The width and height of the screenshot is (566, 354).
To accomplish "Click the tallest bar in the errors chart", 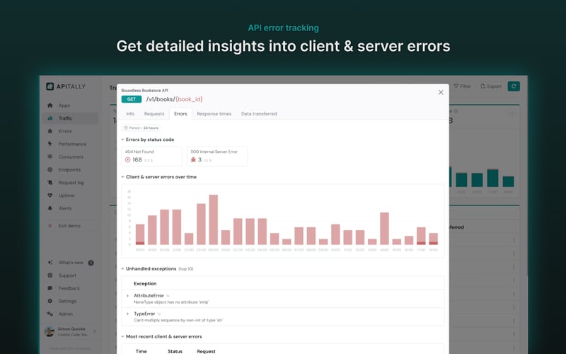I will (214, 220).
